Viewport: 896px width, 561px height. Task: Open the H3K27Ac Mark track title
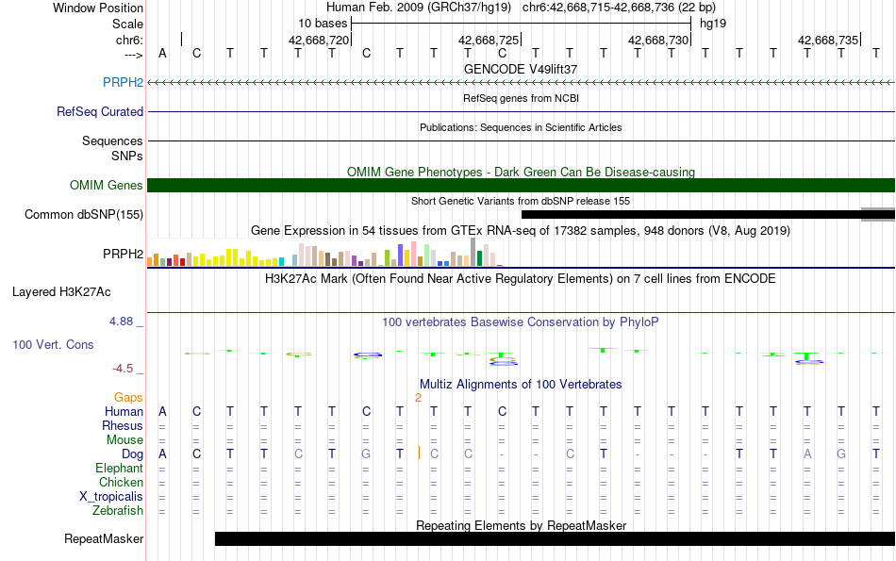point(521,279)
